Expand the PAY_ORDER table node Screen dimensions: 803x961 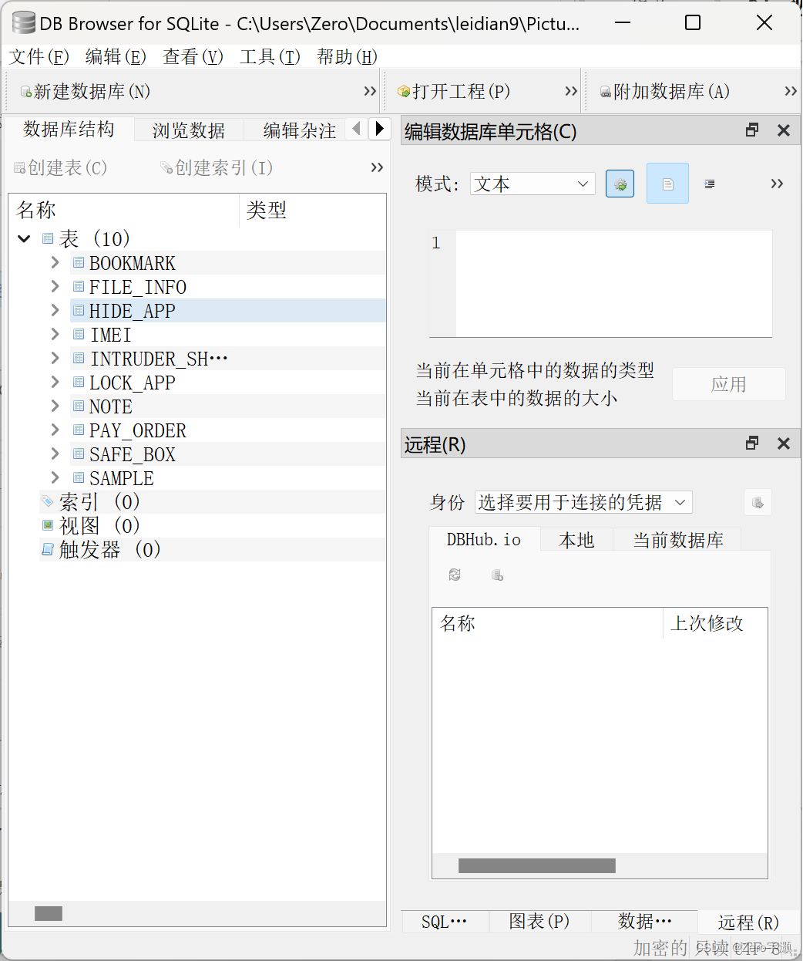point(55,430)
